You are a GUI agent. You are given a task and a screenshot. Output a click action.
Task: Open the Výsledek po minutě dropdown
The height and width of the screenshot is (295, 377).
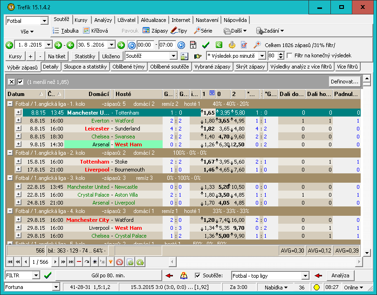262,56
